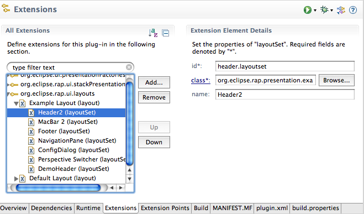Open the build.properties tab

point(316,208)
